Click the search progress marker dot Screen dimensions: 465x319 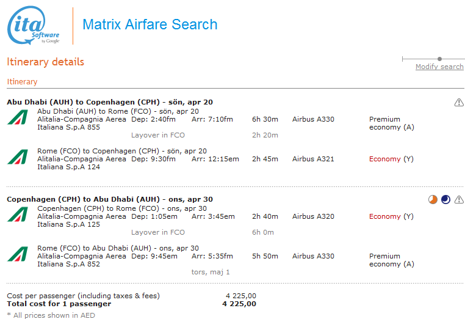(x=439, y=59)
